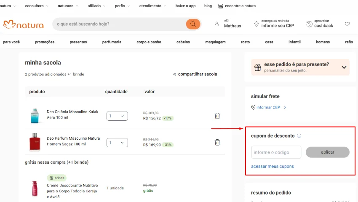This screenshot has width=358, height=202.
Task: Open the rosto category
Action: pyautogui.click(x=245, y=42)
